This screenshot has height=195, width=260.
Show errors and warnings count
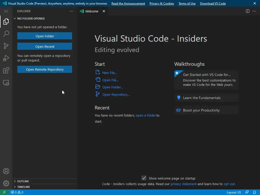pyautogui.click(x=17, y=192)
